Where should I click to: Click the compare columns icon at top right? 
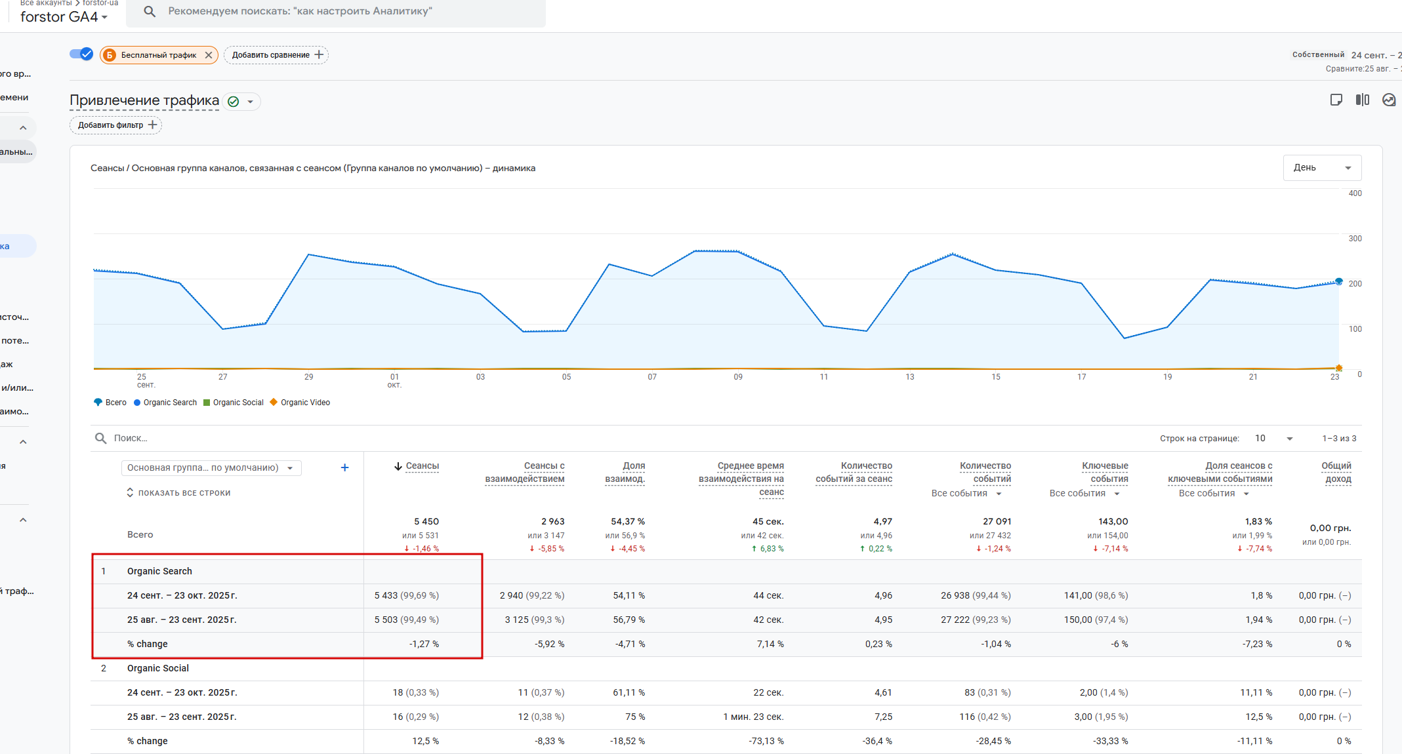click(1362, 100)
